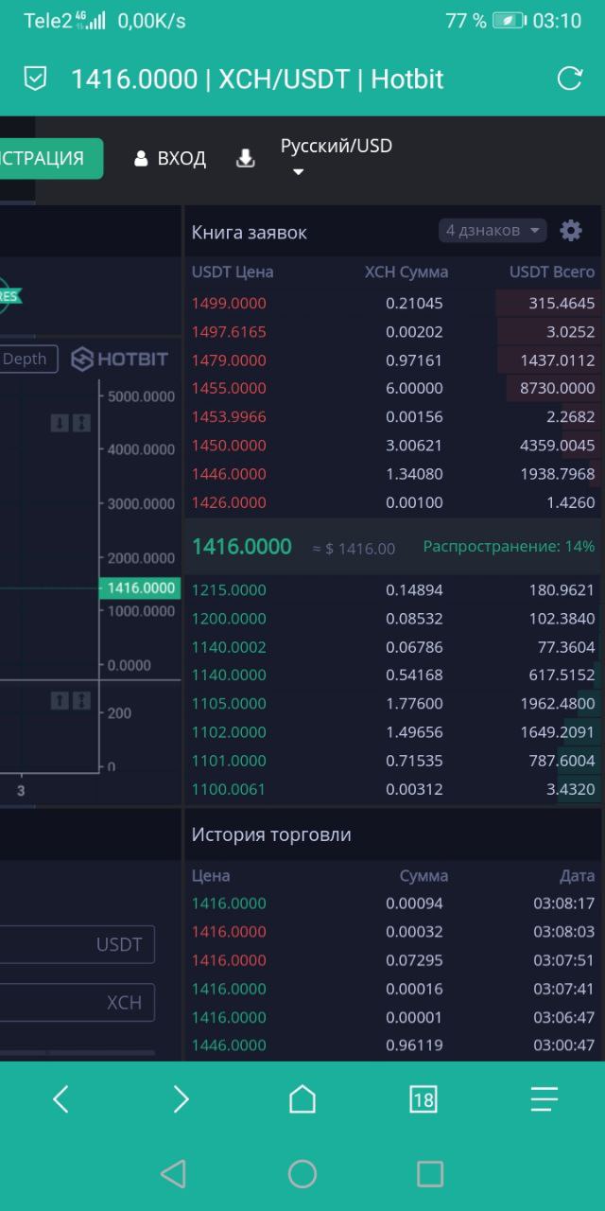This screenshot has width=605, height=1211.
Task: Select bid price 1102.0000
Action: [229, 732]
